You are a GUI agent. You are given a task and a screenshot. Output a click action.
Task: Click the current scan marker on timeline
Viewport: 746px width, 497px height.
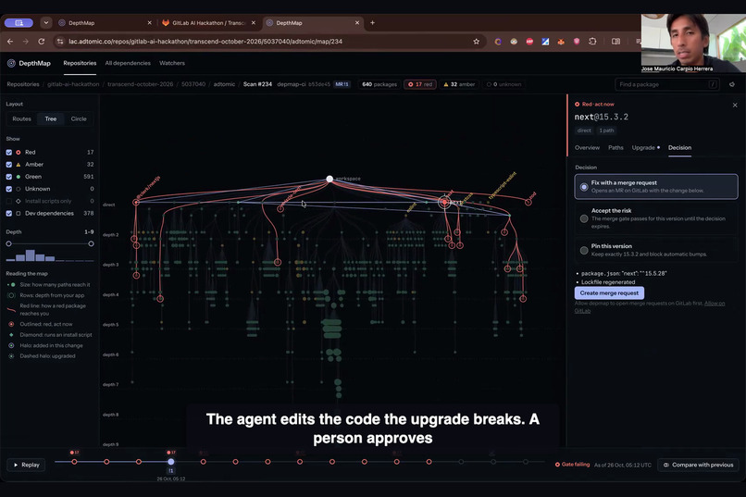click(x=171, y=462)
